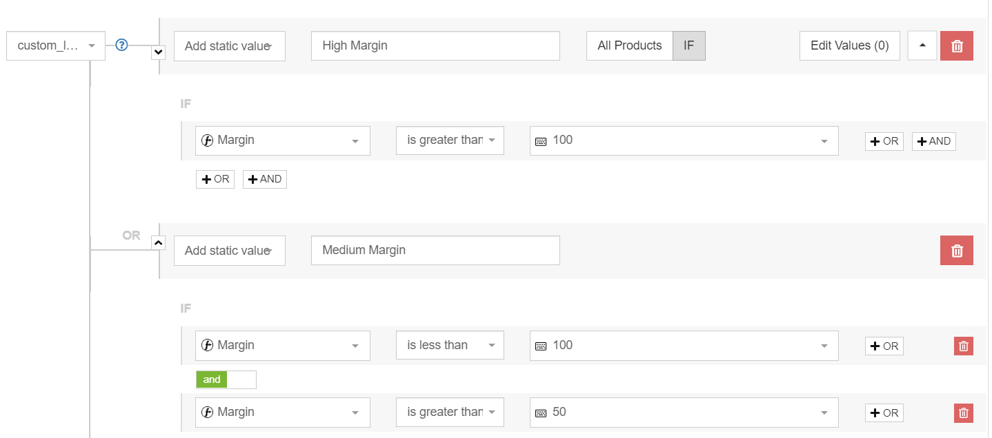The width and height of the screenshot is (992, 438).
Task: Collapse the Medium Margin rule chevron
Action: 158,242
